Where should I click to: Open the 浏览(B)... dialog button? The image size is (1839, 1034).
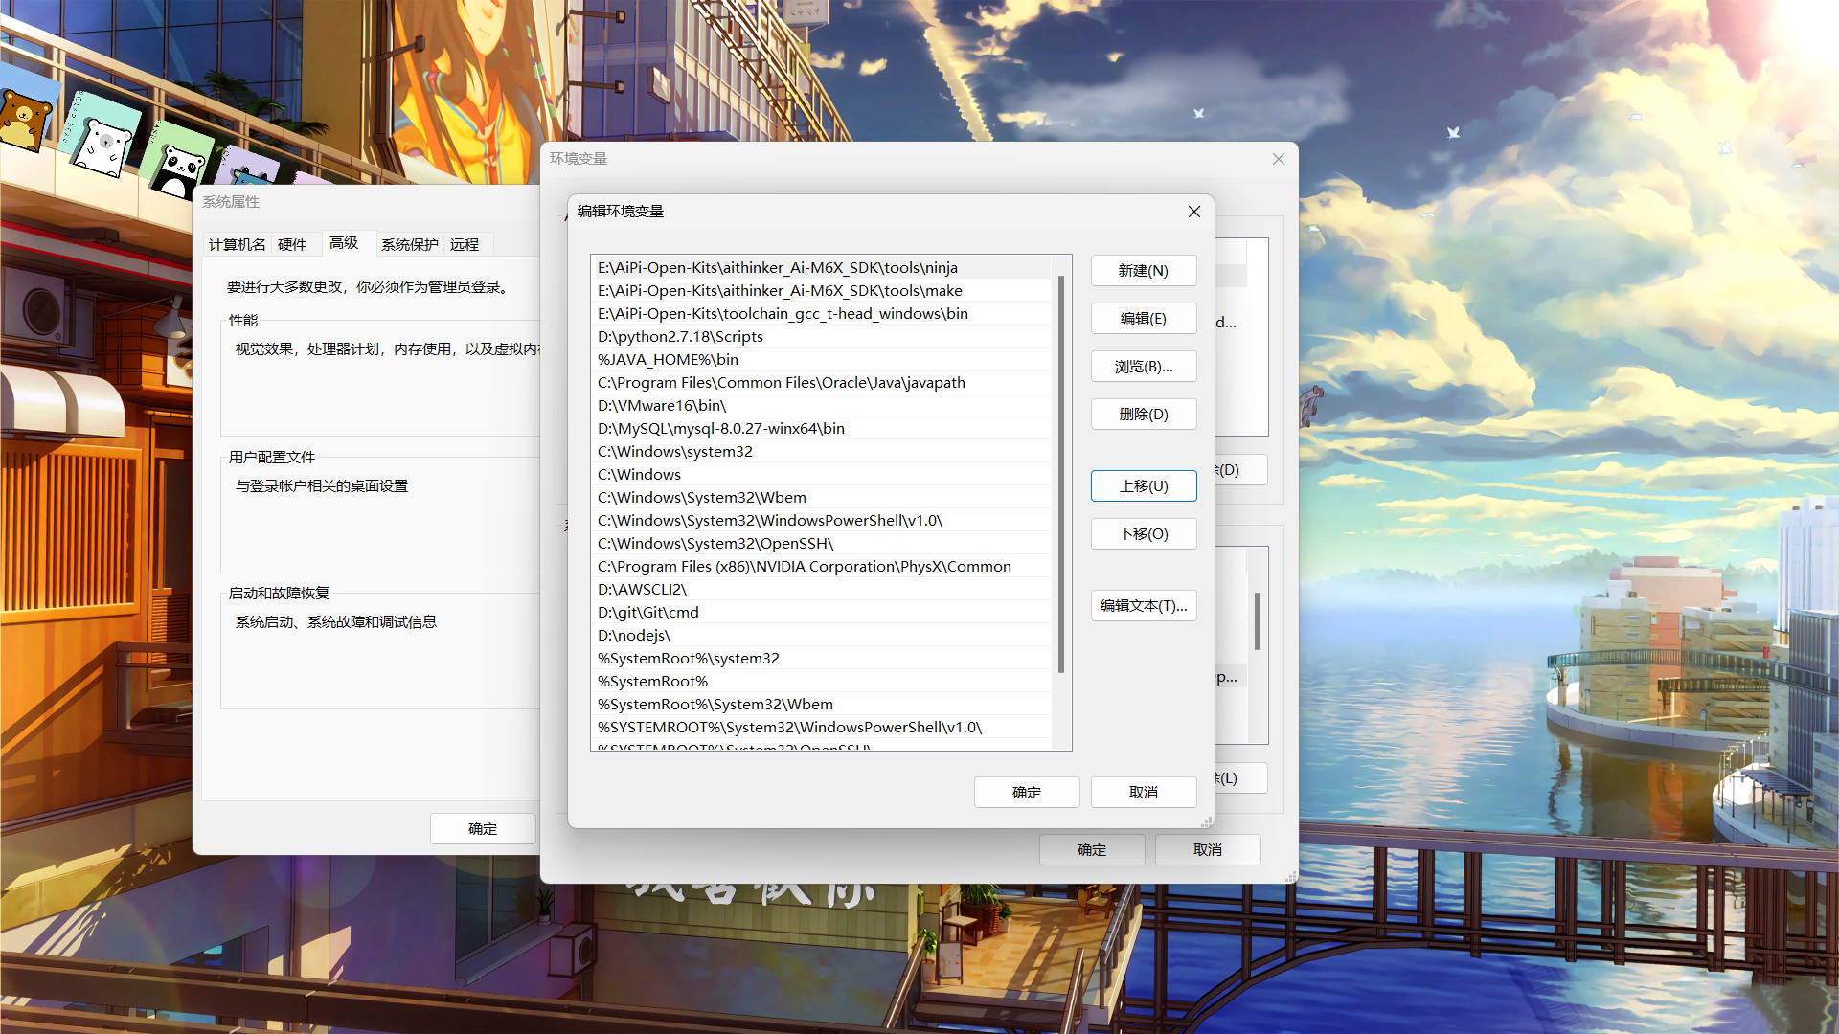click(1144, 367)
